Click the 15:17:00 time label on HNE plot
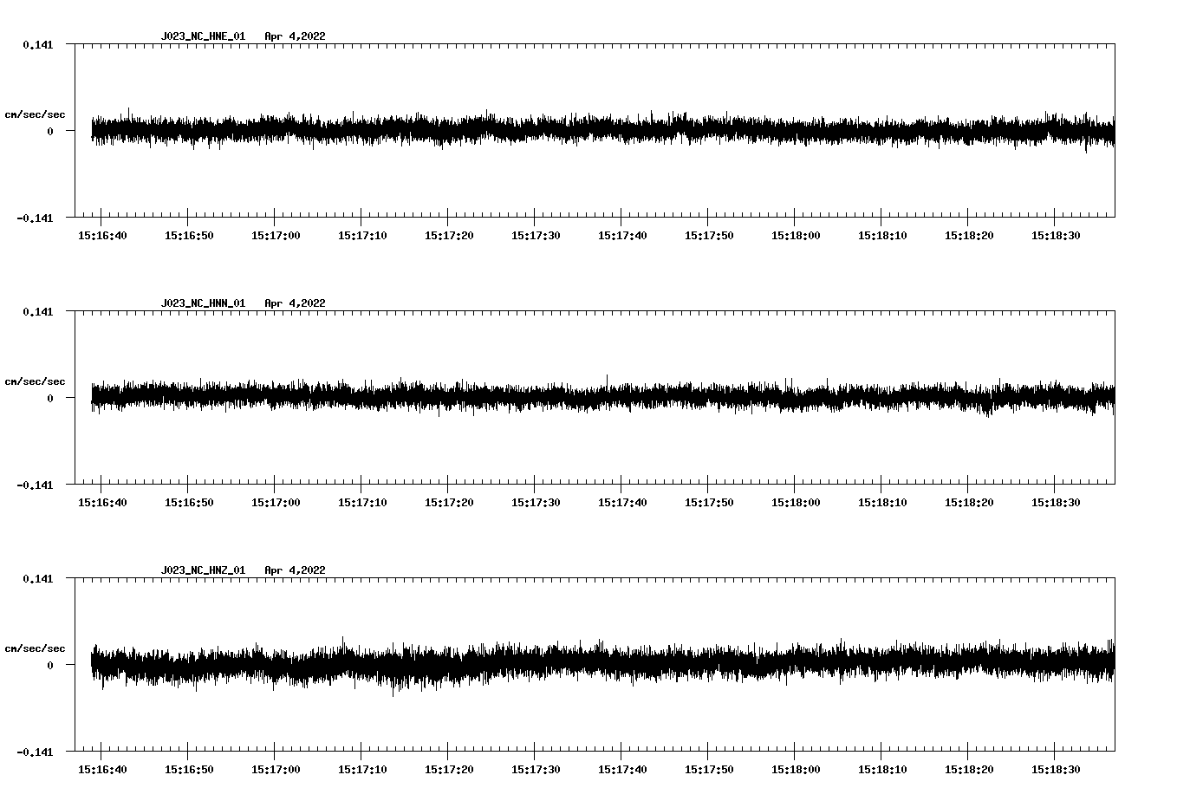Viewport: 1177px width, 801px height. tap(276, 236)
